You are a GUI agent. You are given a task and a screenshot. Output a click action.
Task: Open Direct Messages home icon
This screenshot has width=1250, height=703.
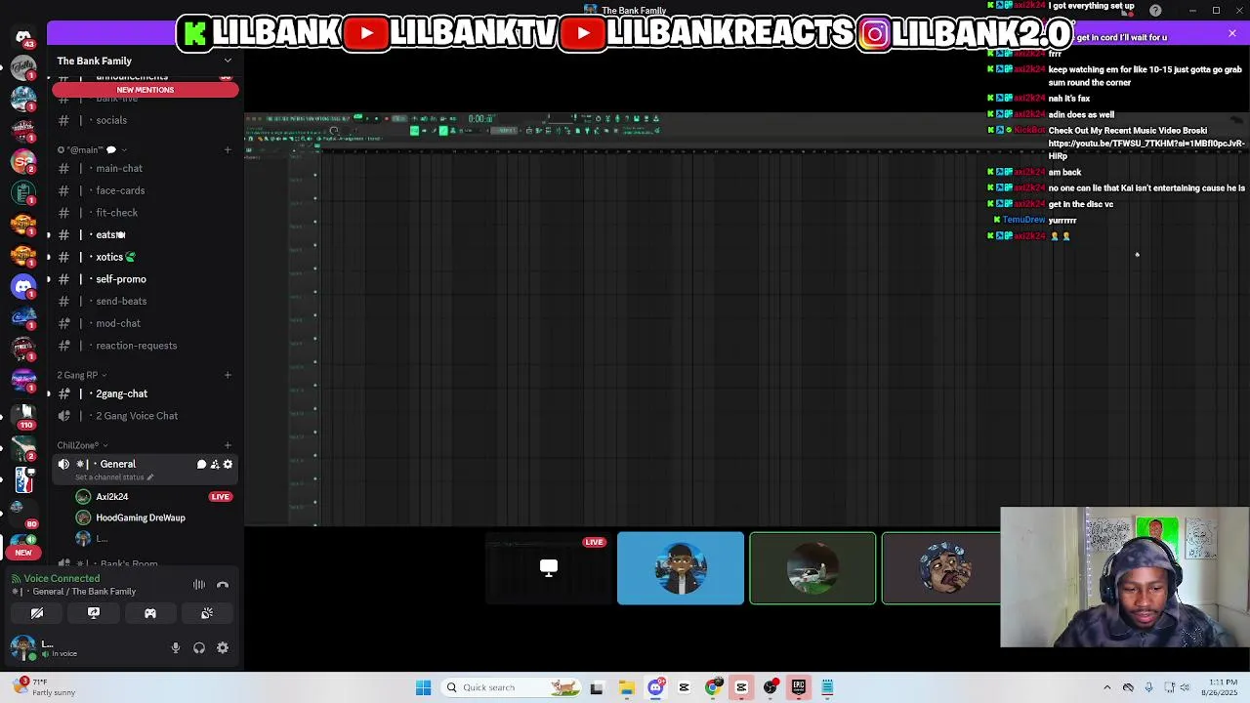pyautogui.click(x=23, y=36)
